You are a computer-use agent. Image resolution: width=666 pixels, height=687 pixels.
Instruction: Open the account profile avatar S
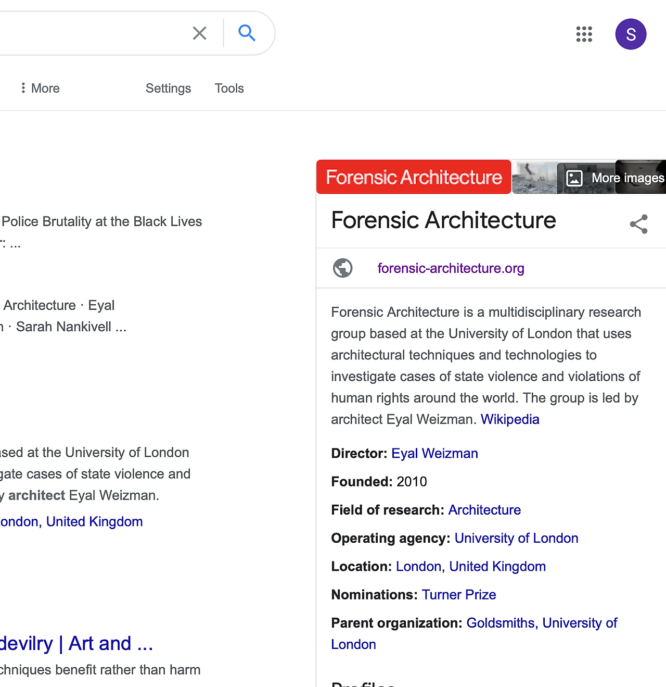click(631, 34)
